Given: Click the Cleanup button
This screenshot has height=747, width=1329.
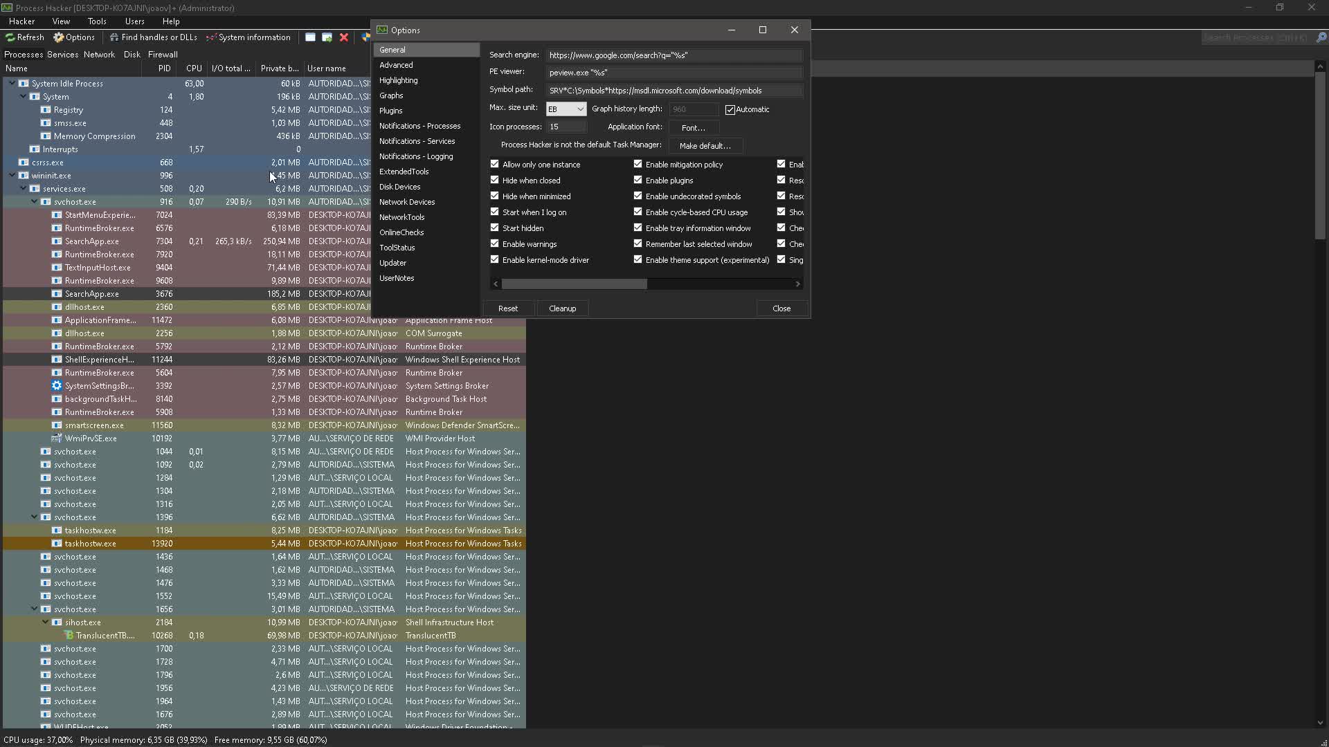Looking at the screenshot, I should tap(562, 308).
